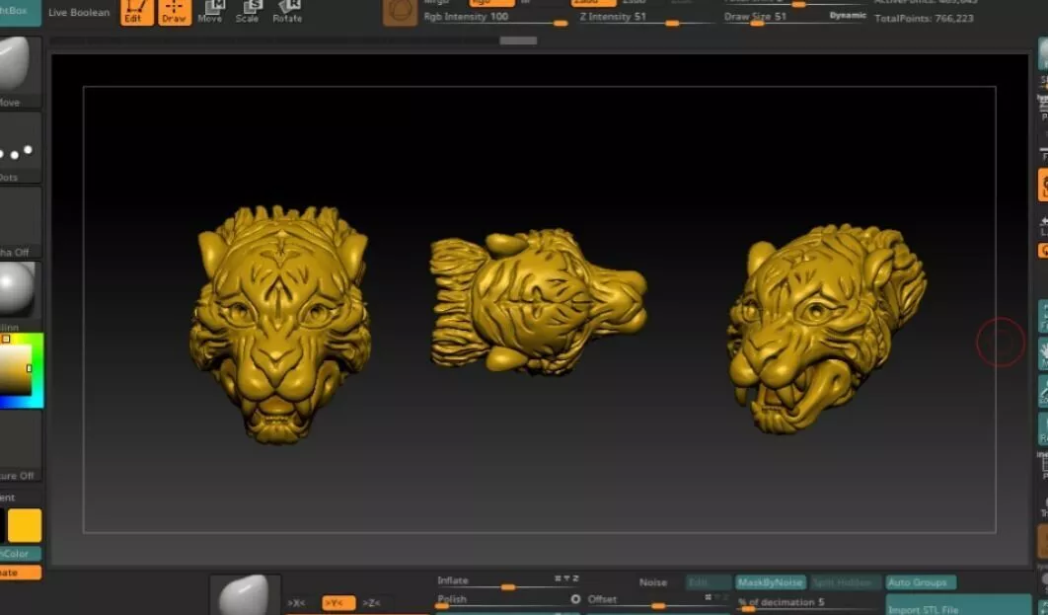Click the sphere gizmo icon in toolbar
The image size is (1048, 615).
click(400, 13)
